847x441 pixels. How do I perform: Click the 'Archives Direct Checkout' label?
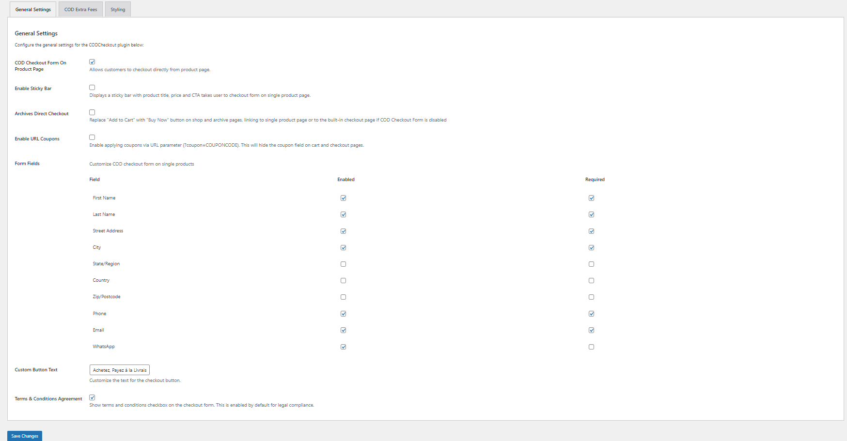(42, 114)
